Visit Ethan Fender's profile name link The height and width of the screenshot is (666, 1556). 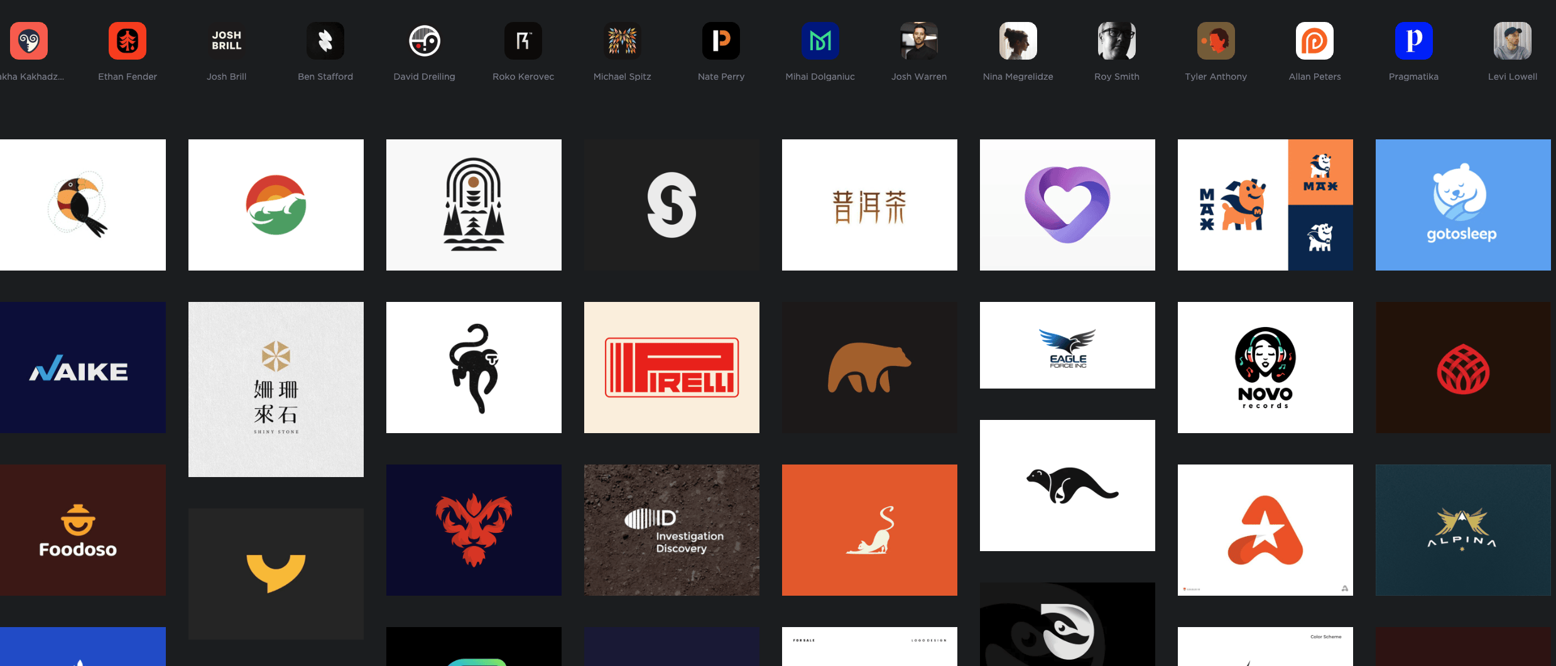tap(128, 77)
